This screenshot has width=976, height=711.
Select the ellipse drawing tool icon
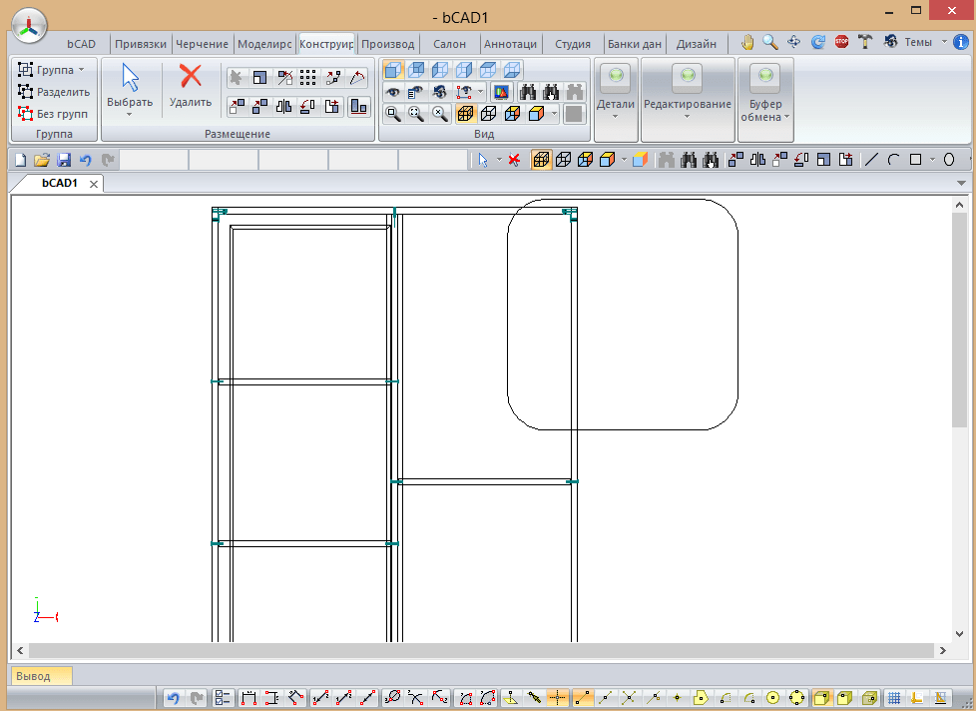point(949,160)
